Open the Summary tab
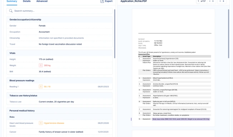 (x=12, y=1)
